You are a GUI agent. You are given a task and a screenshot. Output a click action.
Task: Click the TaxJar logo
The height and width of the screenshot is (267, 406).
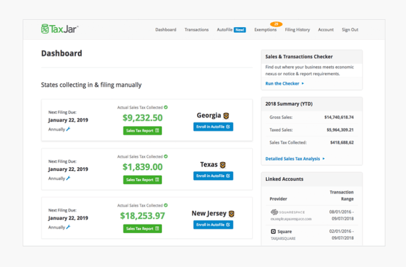click(x=60, y=29)
